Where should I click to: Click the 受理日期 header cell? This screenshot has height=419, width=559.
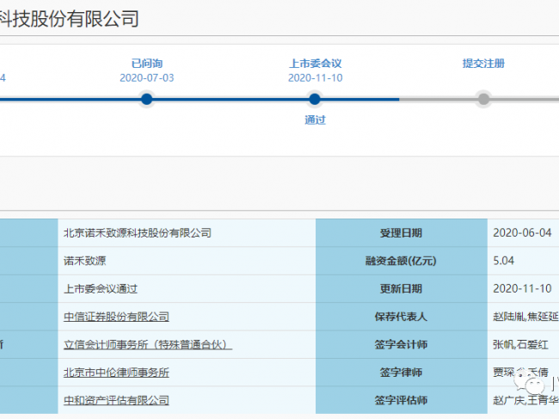[402, 233]
